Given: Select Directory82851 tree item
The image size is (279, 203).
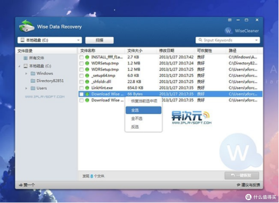Looking at the screenshot, I should [50, 81].
